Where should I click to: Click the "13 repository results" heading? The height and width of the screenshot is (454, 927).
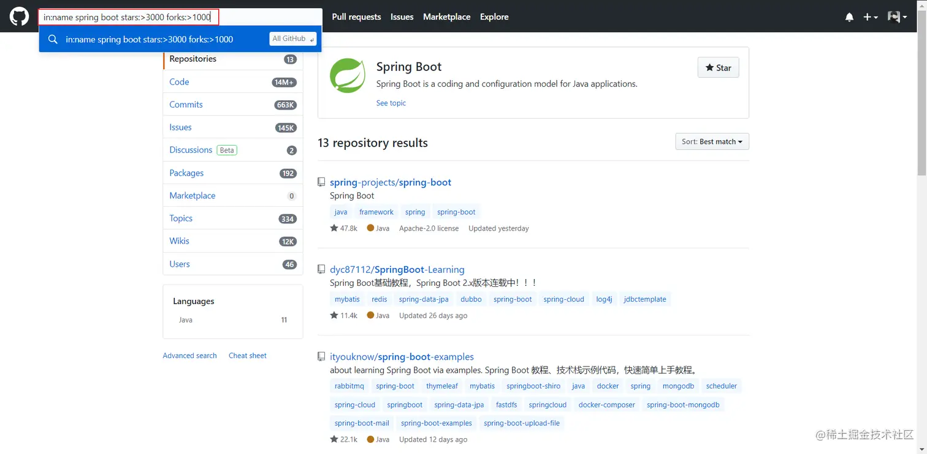[373, 143]
